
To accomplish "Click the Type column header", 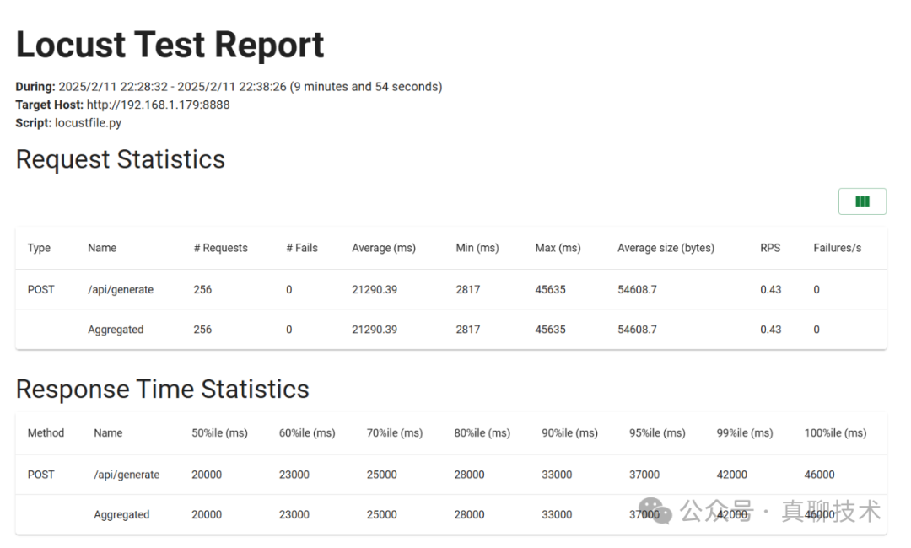I will pos(39,248).
